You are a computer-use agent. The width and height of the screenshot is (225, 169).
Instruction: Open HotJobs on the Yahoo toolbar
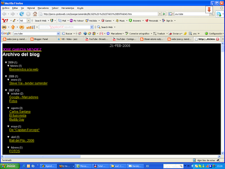pos(91,21)
